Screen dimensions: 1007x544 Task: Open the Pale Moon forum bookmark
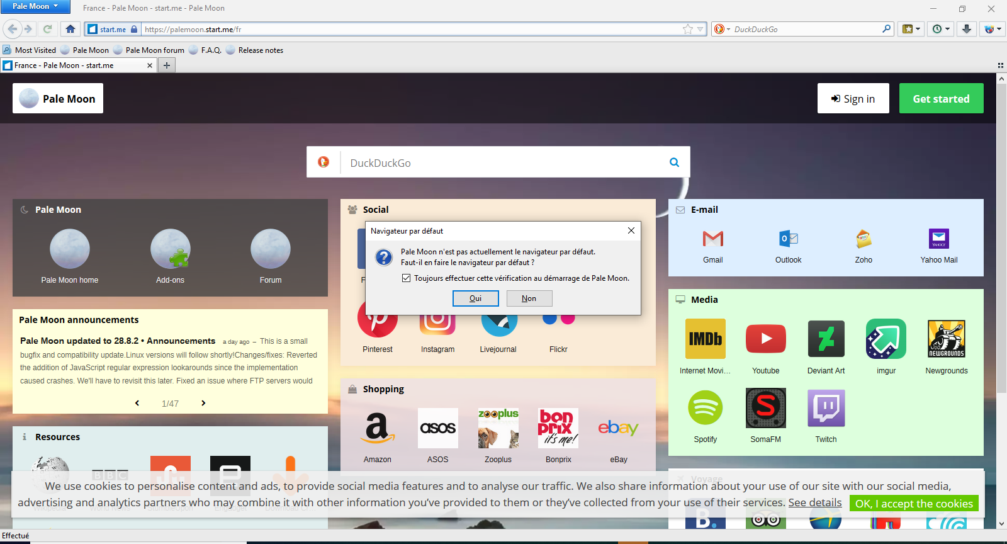pyautogui.click(x=149, y=50)
